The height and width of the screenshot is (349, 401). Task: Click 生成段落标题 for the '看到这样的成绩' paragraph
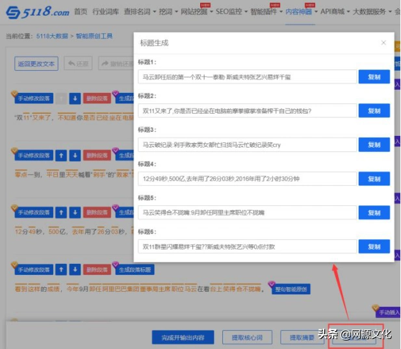coord(135,270)
